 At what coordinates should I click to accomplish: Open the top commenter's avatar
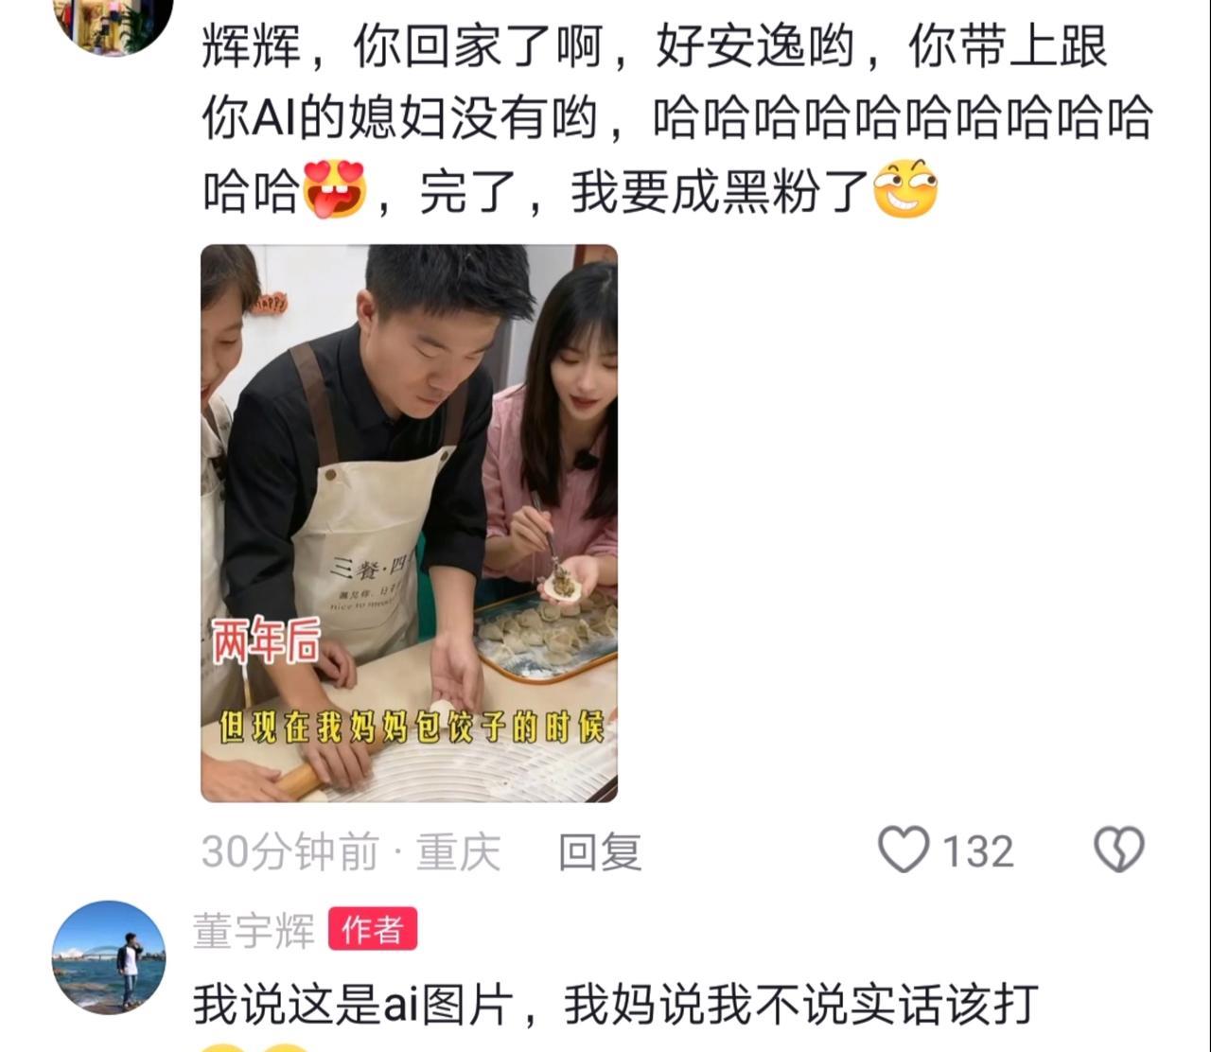114,22
